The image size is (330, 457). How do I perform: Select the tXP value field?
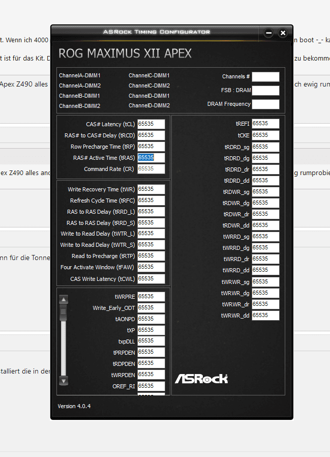coord(151,330)
